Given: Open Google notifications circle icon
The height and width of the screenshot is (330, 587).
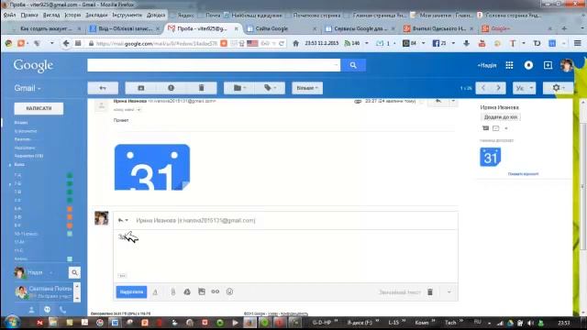Looking at the screenshot, I should pyautogui.click(x=528, y=65).
